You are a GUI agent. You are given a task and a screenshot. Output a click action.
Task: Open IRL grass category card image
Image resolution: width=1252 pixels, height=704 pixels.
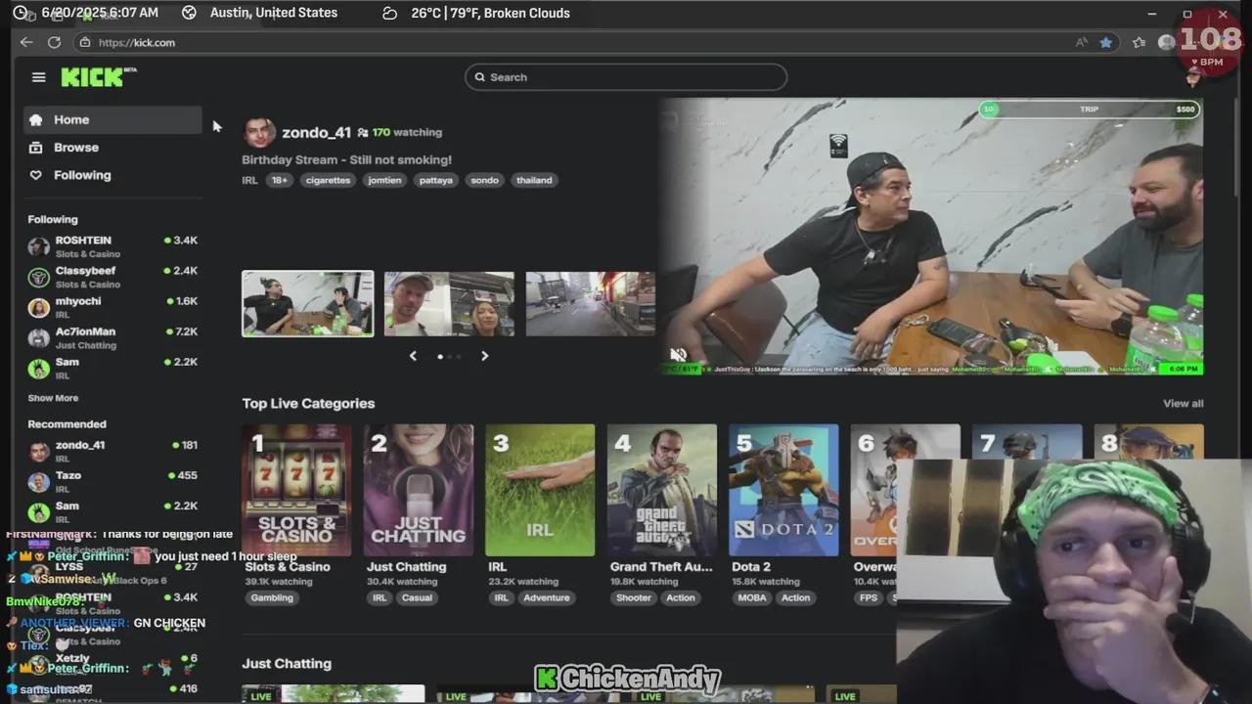[x=540, y=490]
